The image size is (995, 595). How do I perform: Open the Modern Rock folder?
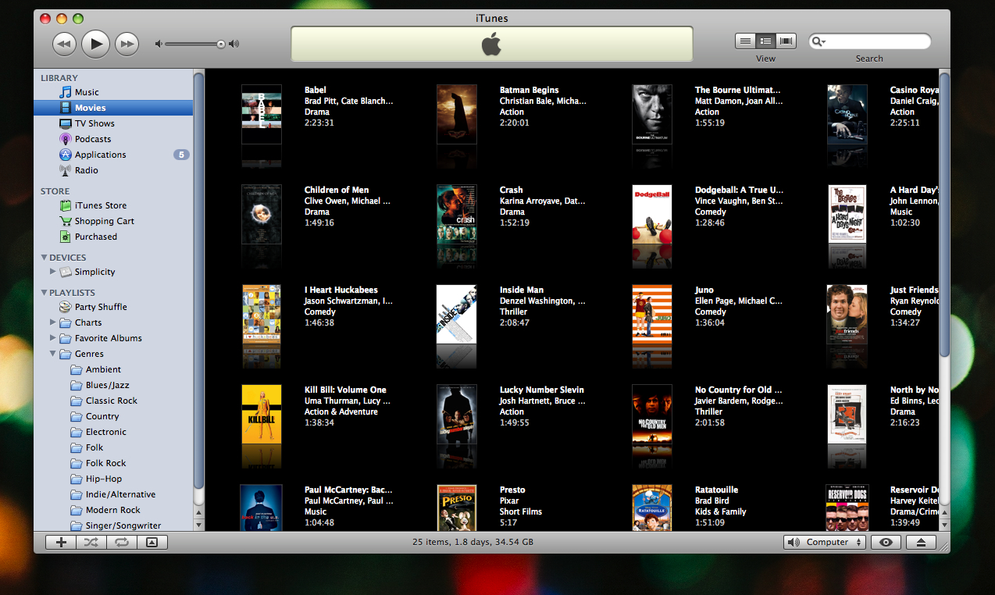tap(113, 510)
